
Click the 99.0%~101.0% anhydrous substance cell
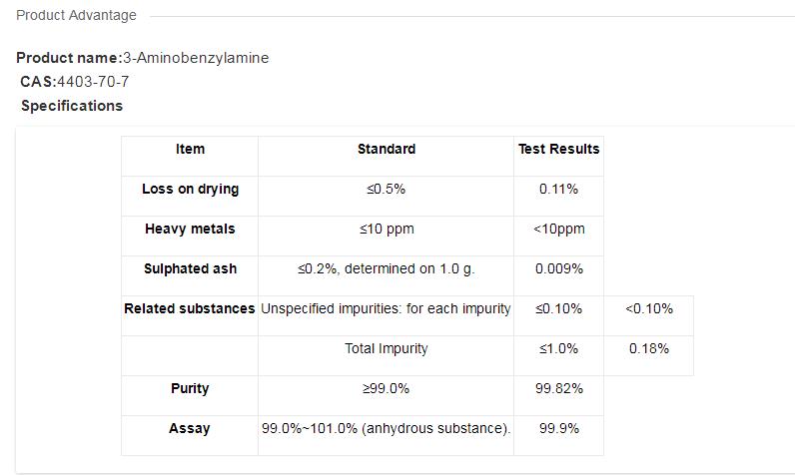point(387,428)
